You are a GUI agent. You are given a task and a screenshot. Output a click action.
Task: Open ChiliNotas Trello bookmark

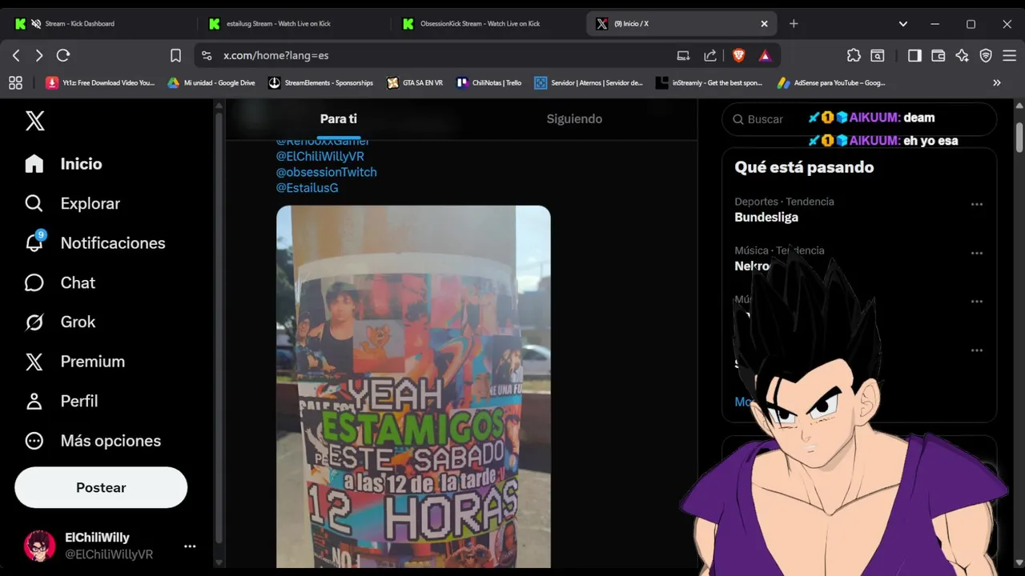[489, 82]
